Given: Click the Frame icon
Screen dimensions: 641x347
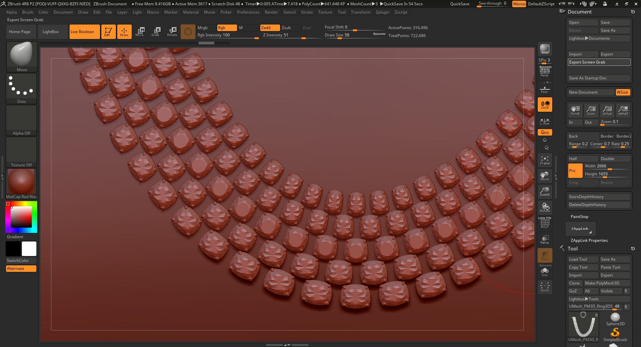Looking at the screenshot, I should (545, 160).
